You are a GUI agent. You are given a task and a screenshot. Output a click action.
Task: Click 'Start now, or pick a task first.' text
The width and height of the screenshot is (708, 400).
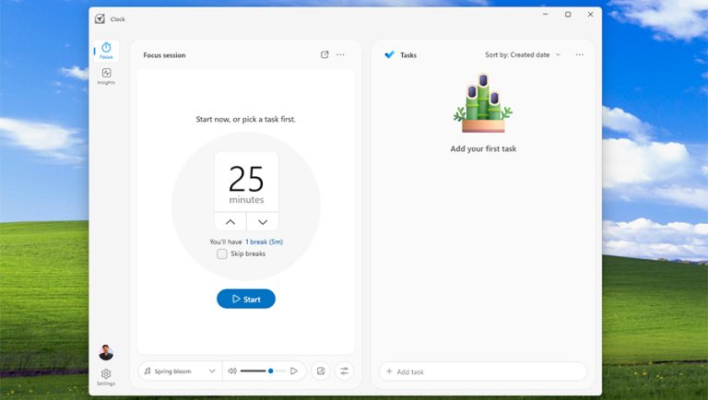(x=245, y=119)
